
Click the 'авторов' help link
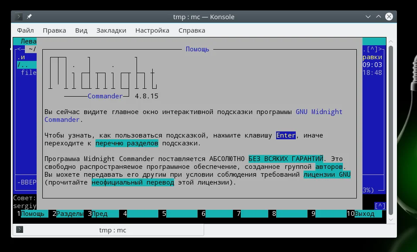(x=329, y=167)
